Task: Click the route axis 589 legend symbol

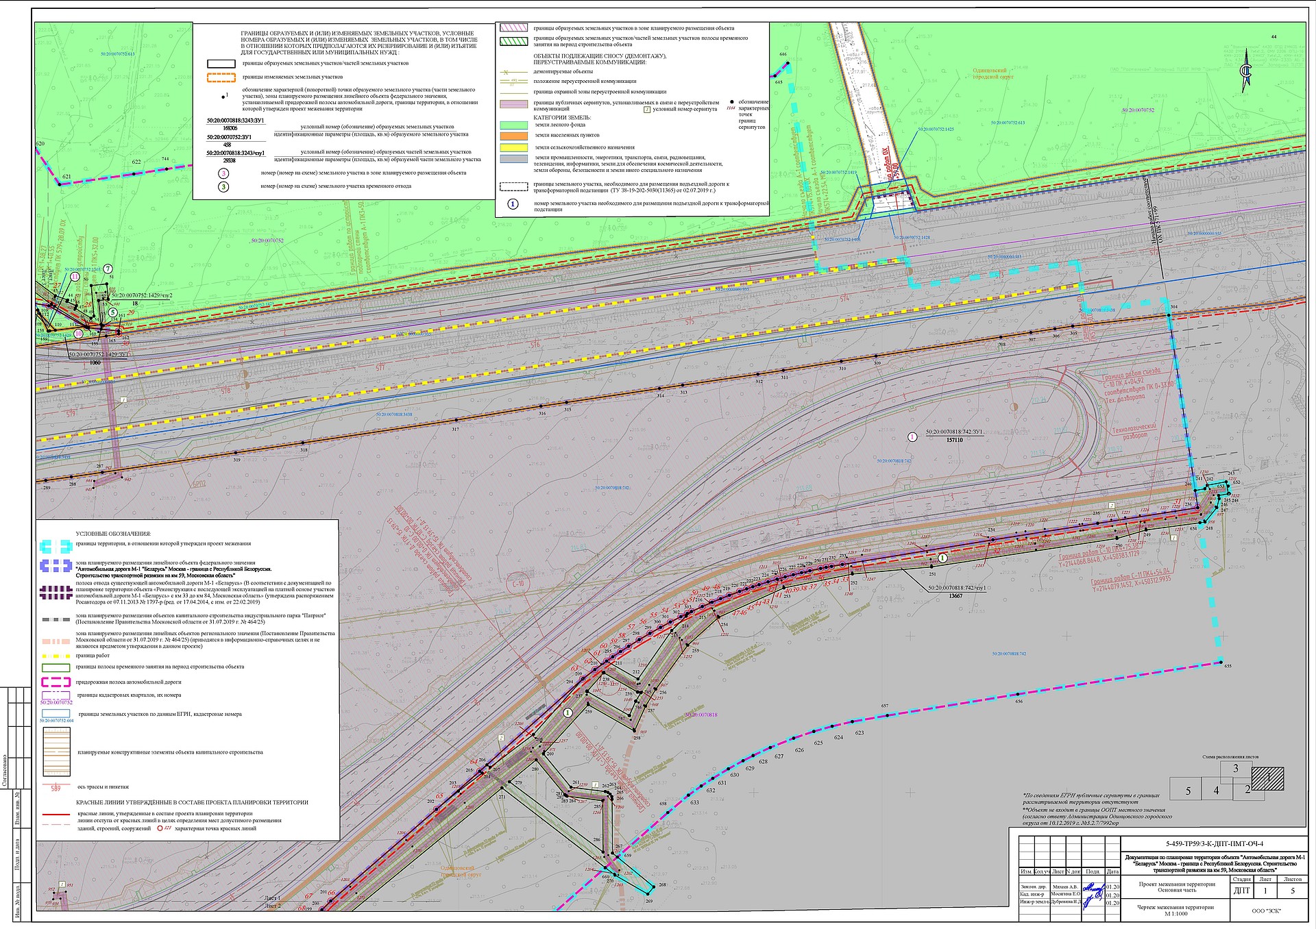Action: (56, 786)
